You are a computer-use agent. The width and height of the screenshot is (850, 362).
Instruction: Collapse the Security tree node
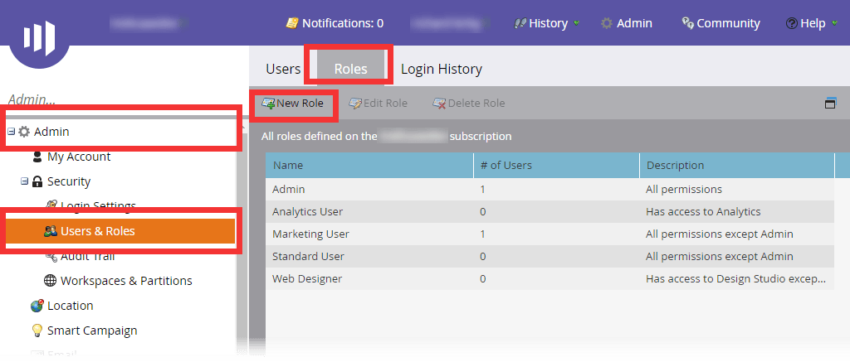point(24,181)
